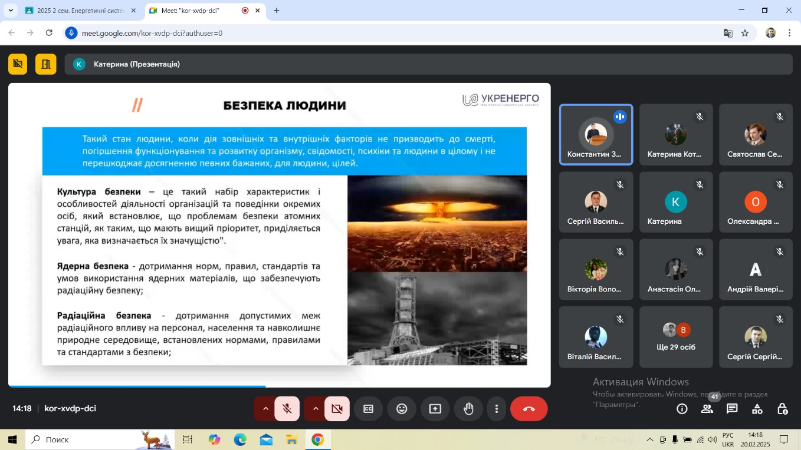Open the Chrome tab search dropdown
The image size is (801, 450).
pyautogui.click(x=11, y=11)
